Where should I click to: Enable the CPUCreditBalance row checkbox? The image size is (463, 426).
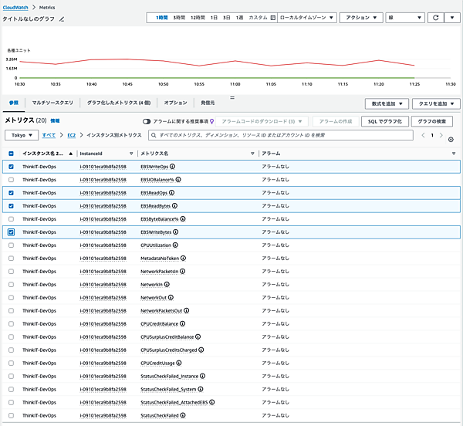click(x=11, y=323)
